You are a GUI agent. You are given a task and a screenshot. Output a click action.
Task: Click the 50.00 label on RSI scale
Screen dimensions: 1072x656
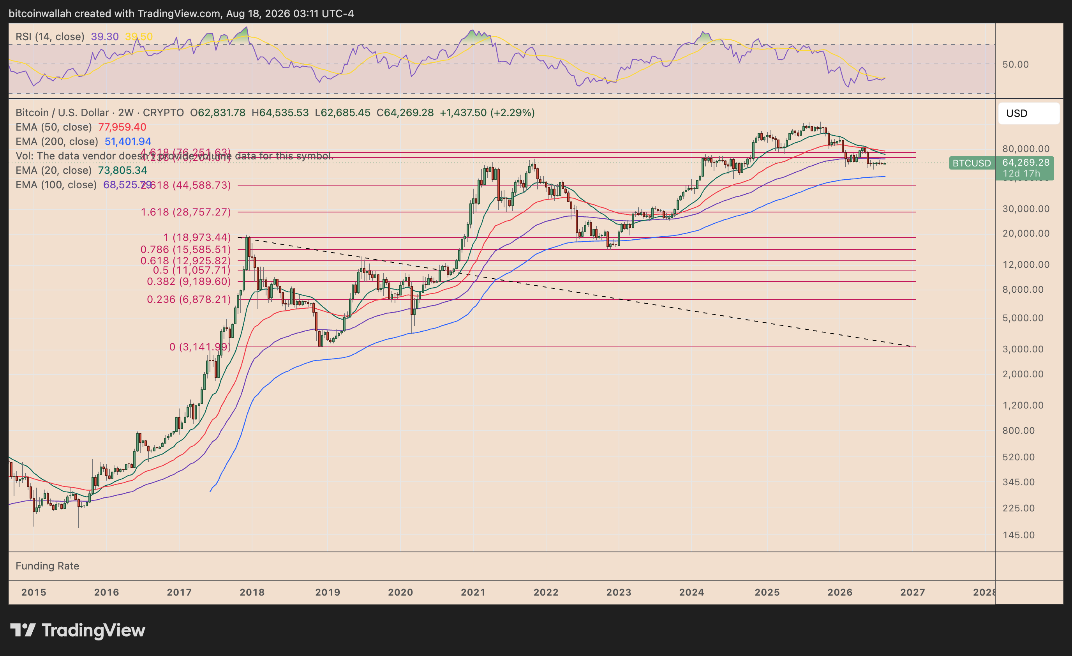[x=1016, y=64]
